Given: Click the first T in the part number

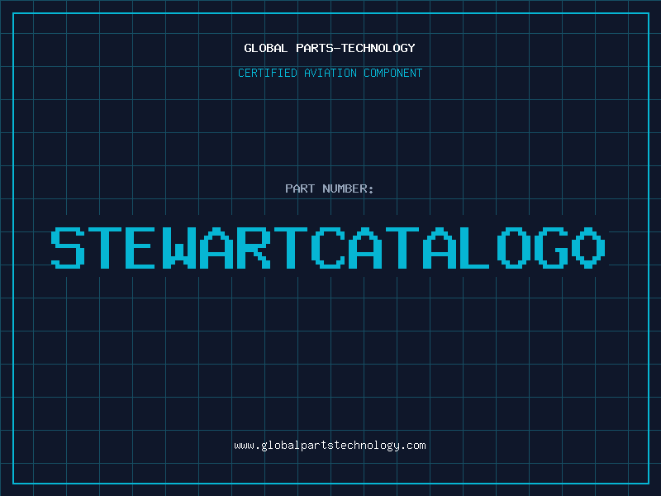Looking at the screenshot, I should 107,247.
